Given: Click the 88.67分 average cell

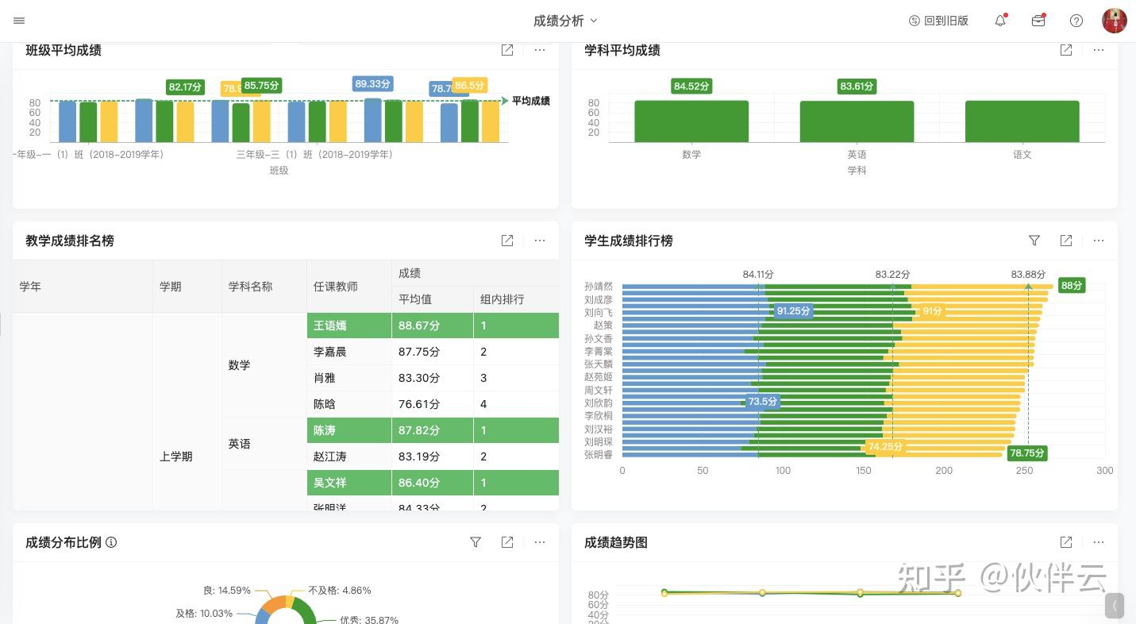Looking at the screenshot, I should pyautogui.click(x=433, y=325).
